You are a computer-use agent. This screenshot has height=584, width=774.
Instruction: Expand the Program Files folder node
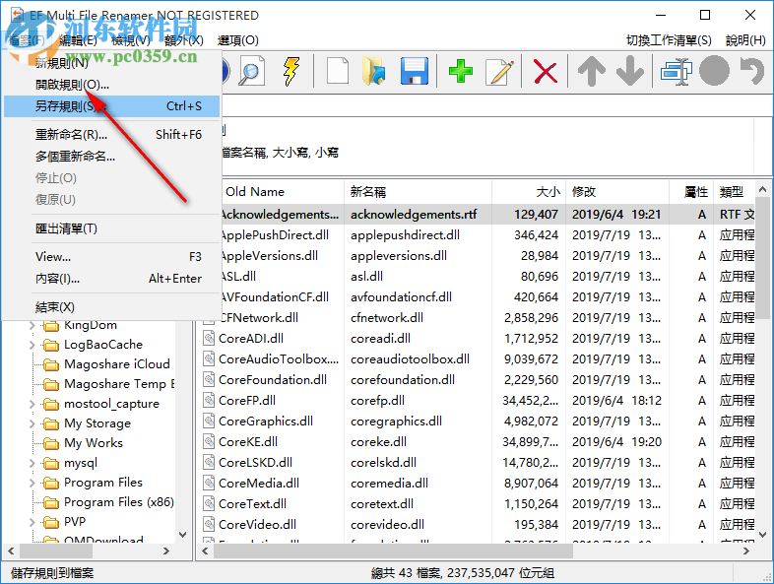coord(32,483)
